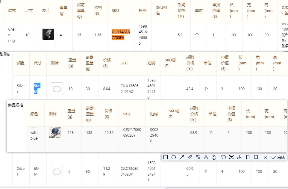
Task: Open screenshot translate/OCR tool
Action: [x=231, y=157]
